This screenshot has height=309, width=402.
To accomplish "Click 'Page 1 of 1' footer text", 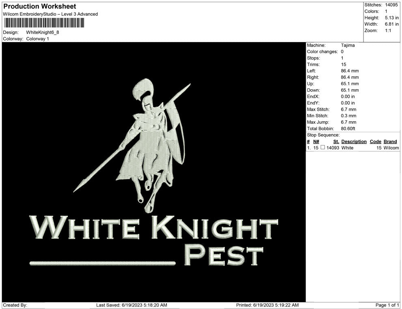I will pyautogui.click(x=387, y=305).
